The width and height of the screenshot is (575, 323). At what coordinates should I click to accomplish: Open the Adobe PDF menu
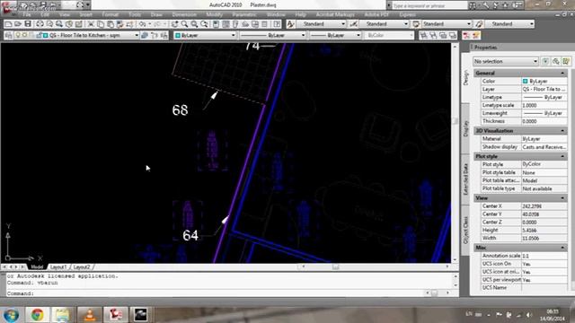click(x=376, y=14)
